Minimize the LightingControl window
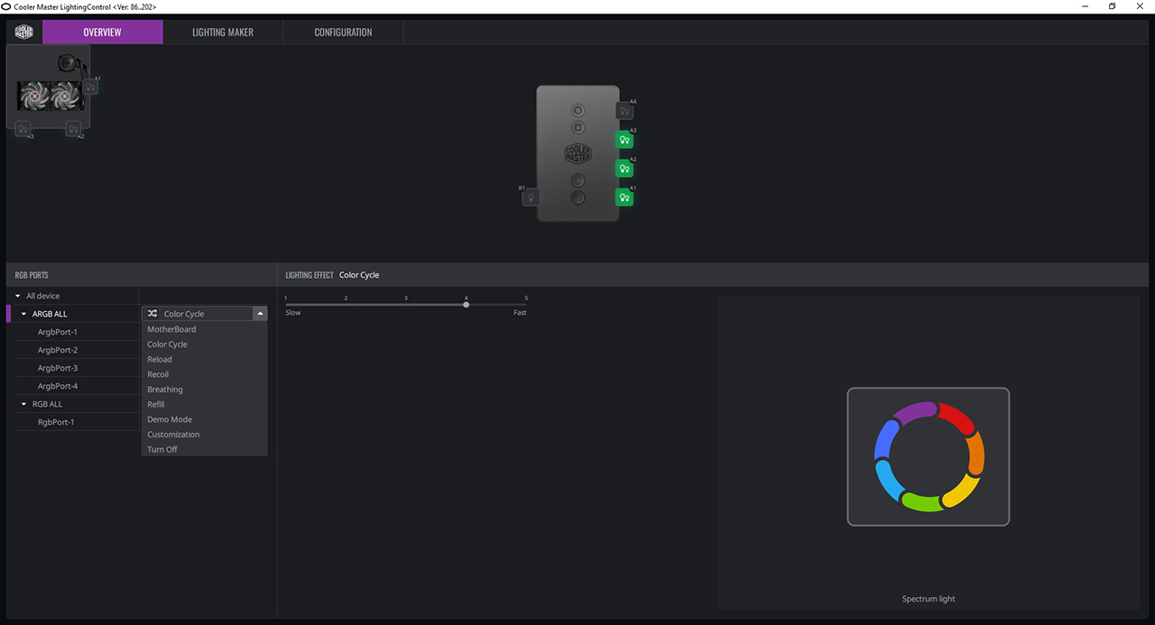Screen dimensions: 1155x625 click(1084, 6)
